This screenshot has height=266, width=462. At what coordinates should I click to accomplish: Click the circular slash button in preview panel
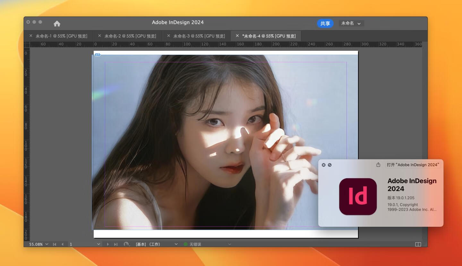tap(329, 165)
